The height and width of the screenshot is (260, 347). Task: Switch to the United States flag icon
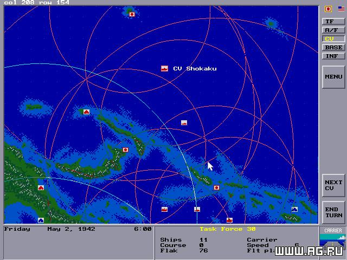341,9
